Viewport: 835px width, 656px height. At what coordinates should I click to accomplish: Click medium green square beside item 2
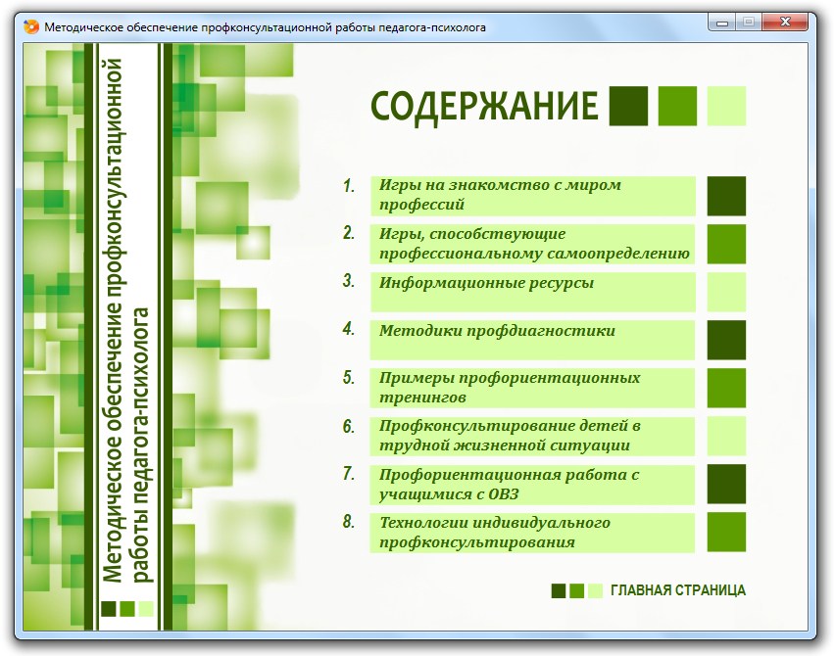(x=726, y=244)
